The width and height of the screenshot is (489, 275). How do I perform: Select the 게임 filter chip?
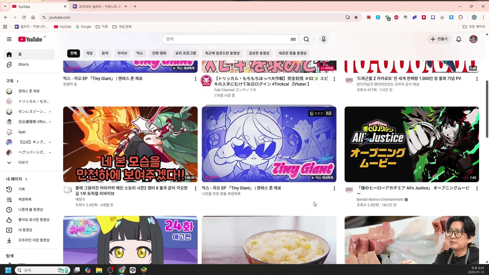click(89, 53)
